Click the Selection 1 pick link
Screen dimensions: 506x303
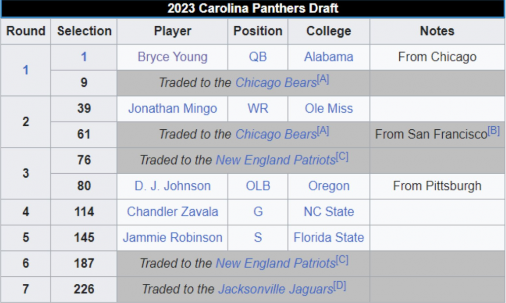coord(84,57)
